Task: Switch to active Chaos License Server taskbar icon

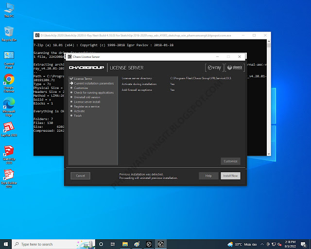Action: [x=161, y=244]
